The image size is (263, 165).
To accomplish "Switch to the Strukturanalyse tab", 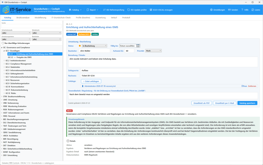I will tap(23, 18).
